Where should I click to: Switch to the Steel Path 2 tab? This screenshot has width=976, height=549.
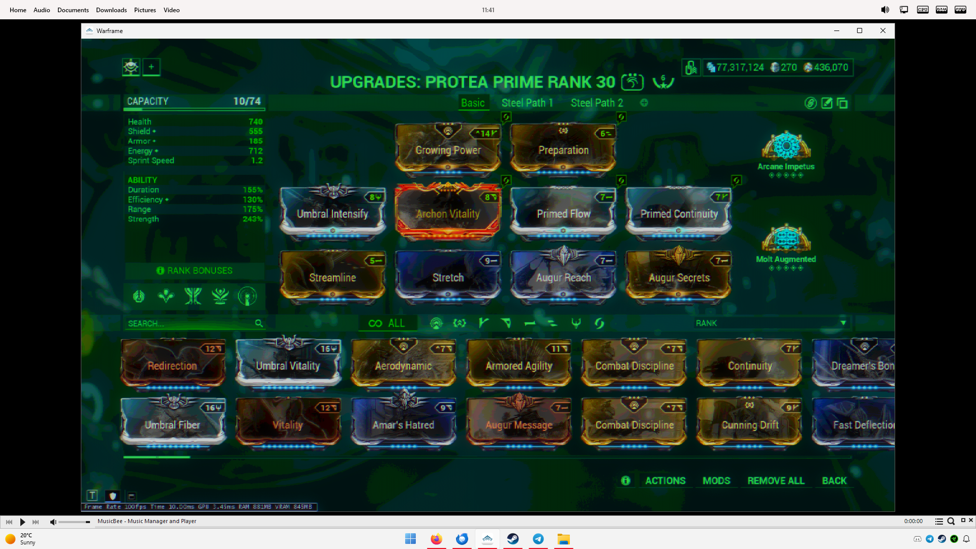596,103
